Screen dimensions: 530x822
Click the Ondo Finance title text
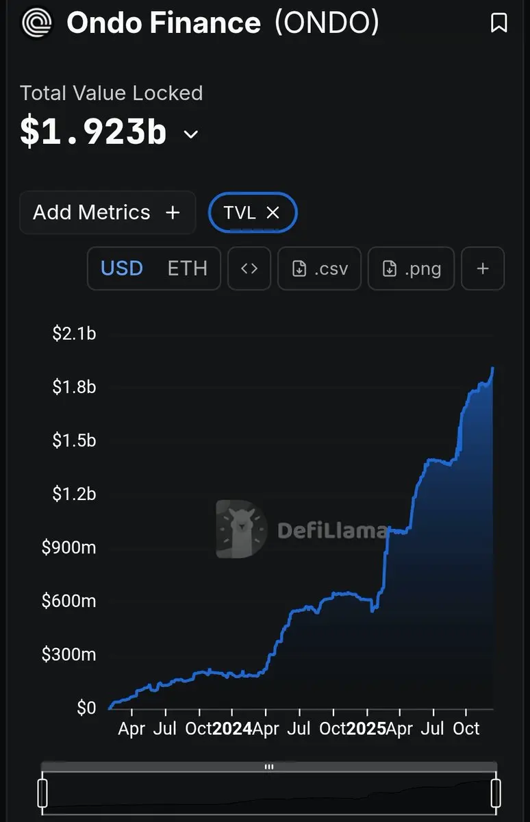[164, 23]
